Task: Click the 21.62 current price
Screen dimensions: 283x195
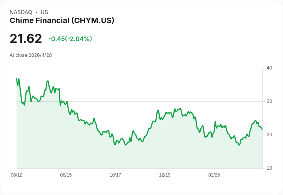Action: pos(26,38)
